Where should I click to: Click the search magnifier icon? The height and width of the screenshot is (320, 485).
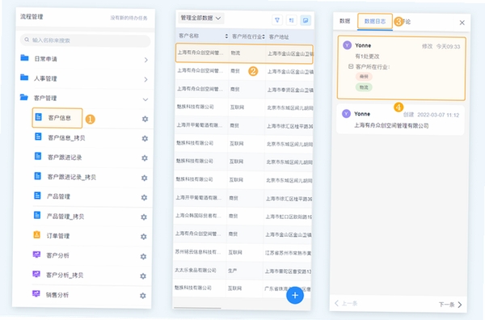[x=27, y=40]
